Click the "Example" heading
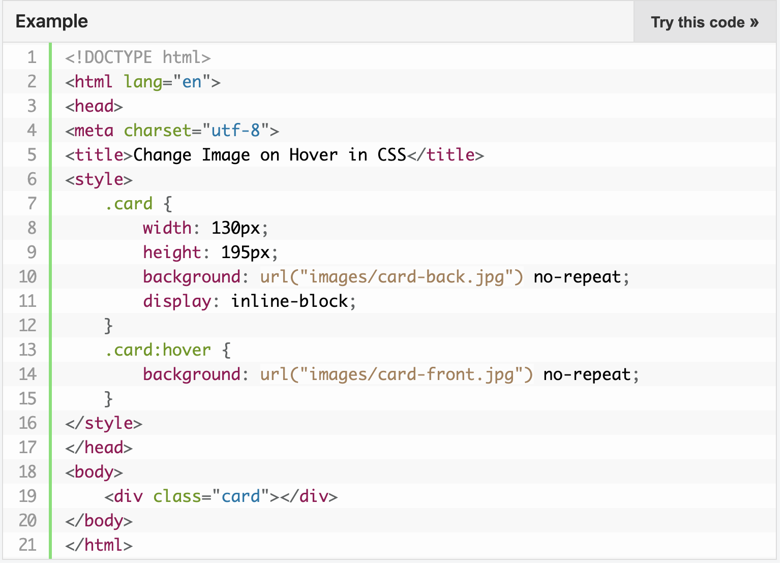This screenshot has width=784, height=569. coord(52,21)
